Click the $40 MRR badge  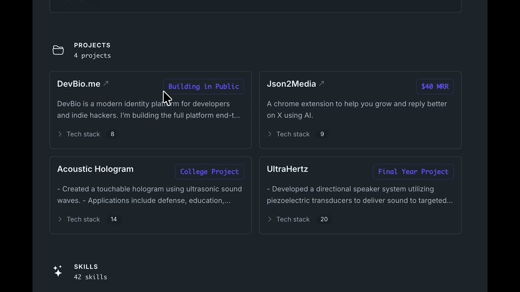[435, 86]
